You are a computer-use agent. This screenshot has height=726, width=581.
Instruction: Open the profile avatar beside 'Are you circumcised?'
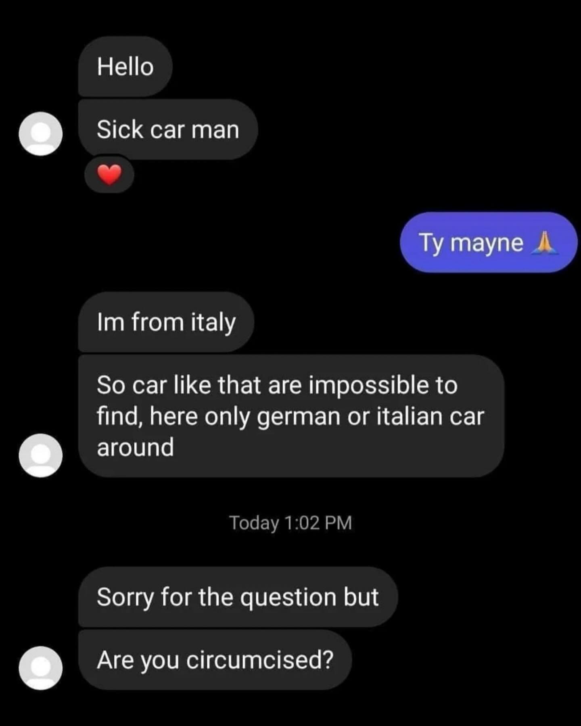pos(40,668)
